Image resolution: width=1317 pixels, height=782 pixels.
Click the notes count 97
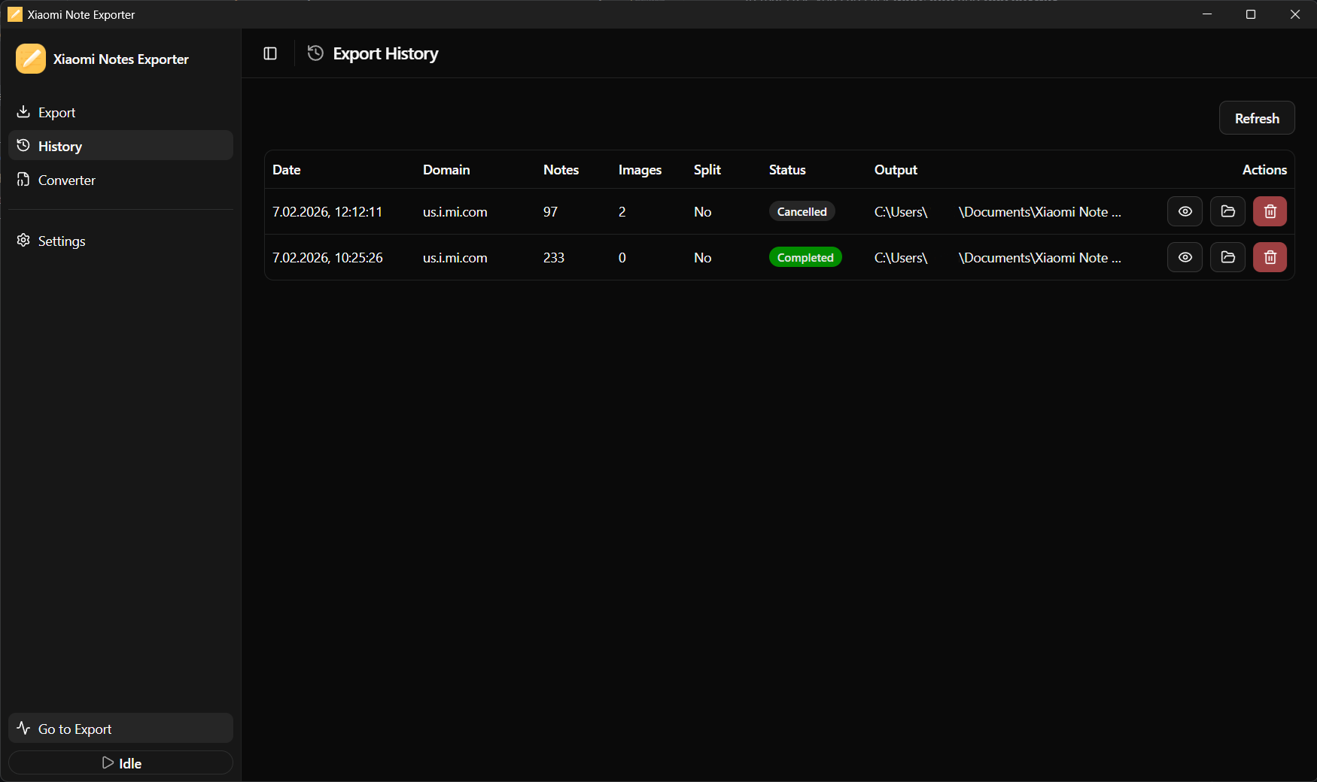(550, 212)
